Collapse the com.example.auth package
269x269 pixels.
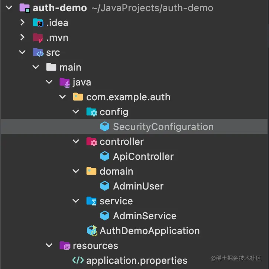(62, 97)
